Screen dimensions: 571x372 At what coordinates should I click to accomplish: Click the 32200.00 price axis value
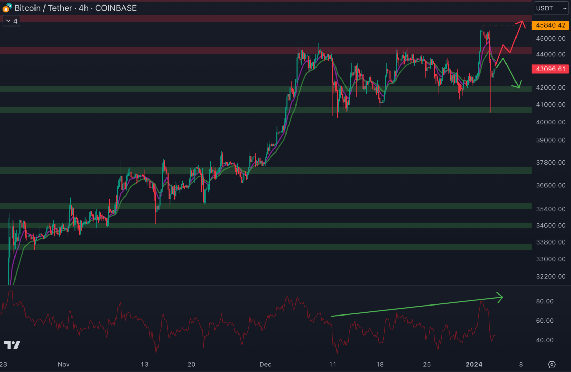pyautogui.click(x=551, y=276)
